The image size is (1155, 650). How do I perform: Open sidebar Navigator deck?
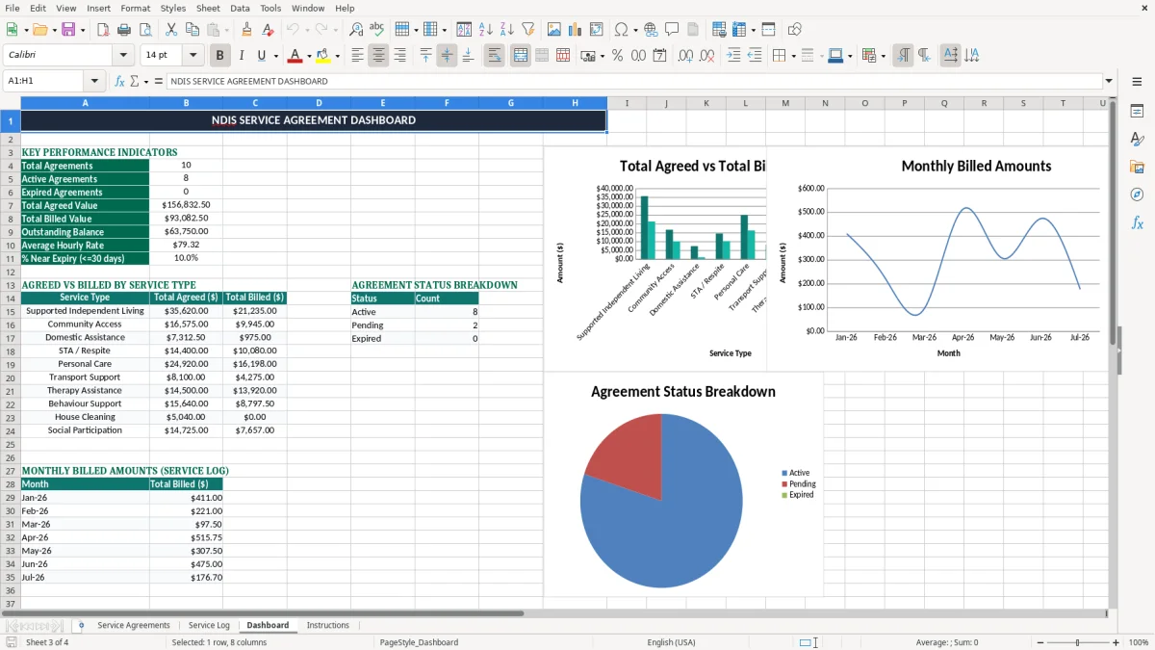pos(1137,195)
